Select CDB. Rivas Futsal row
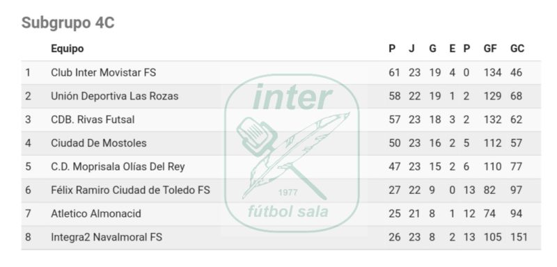 (281, 120)
